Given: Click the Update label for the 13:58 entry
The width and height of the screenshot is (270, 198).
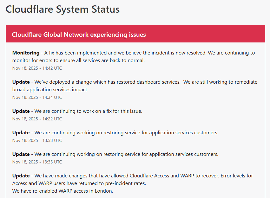Looking at the screenshot, I should click(21, 133).
